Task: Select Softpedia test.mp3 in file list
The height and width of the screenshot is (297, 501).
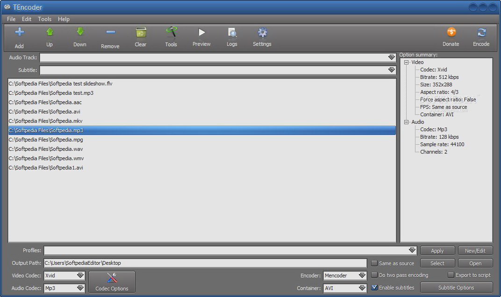Action: pos(202,93)
